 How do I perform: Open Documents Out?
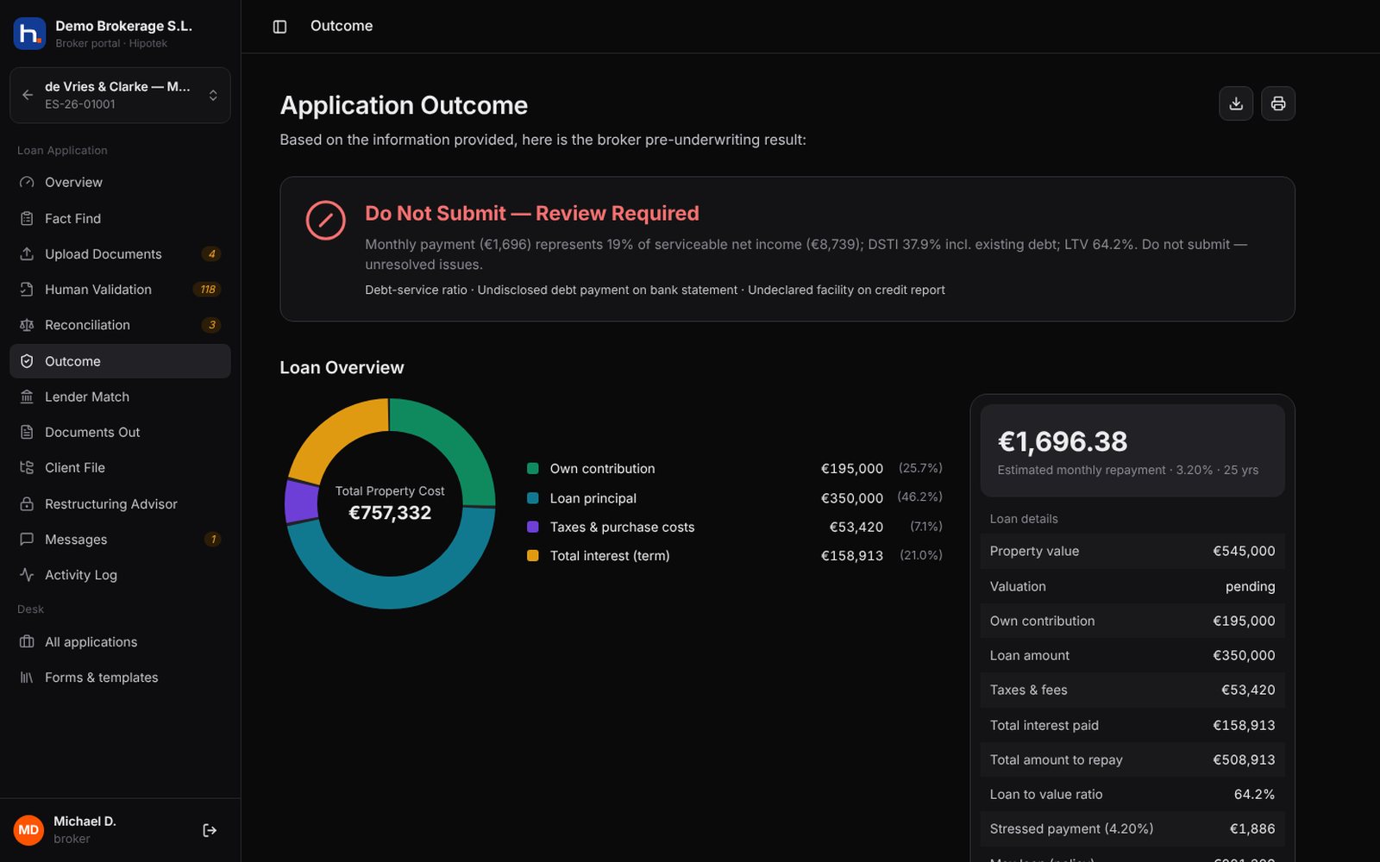120,432
